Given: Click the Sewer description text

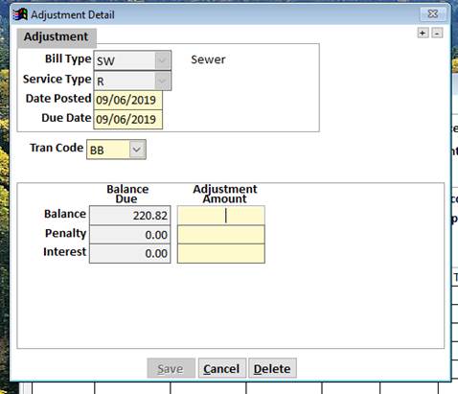Looking at the screenshot, I should [x=208, y=59].
